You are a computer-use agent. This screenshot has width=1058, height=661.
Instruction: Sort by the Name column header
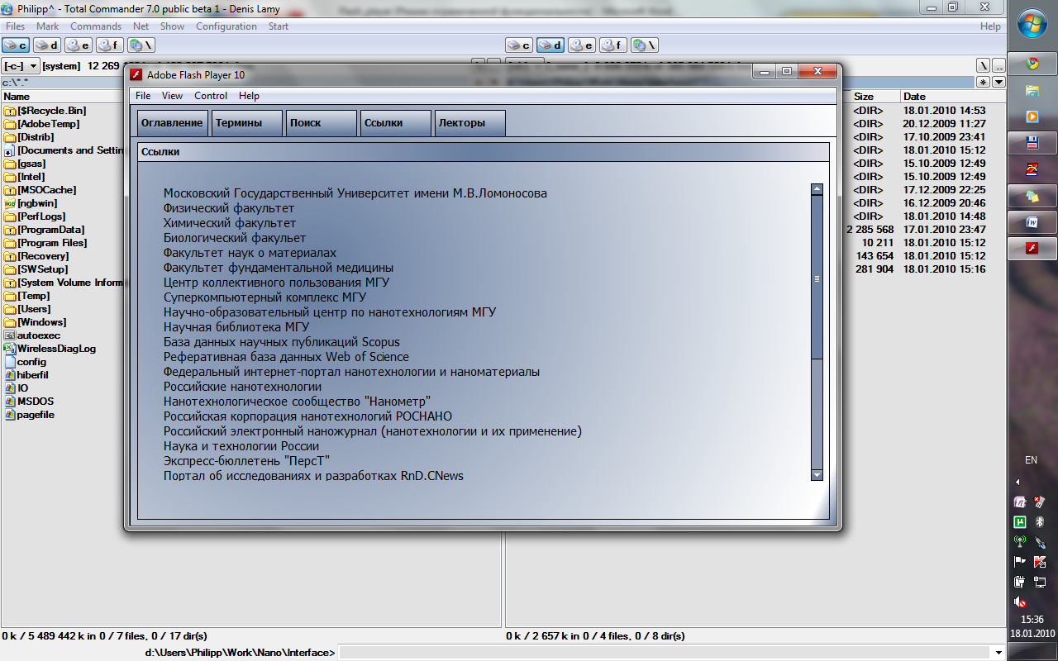click(17, 97)
